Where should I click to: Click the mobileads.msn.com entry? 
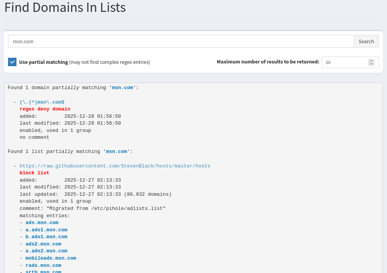click(50, 258)
